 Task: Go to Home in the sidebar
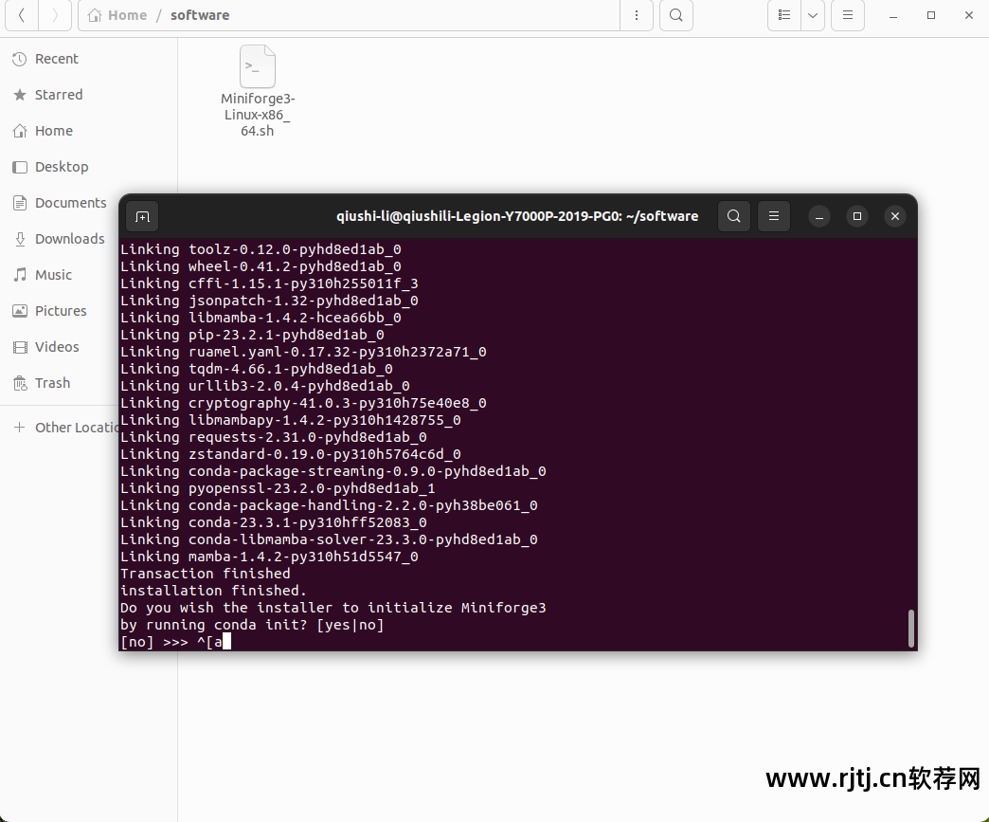88,131
